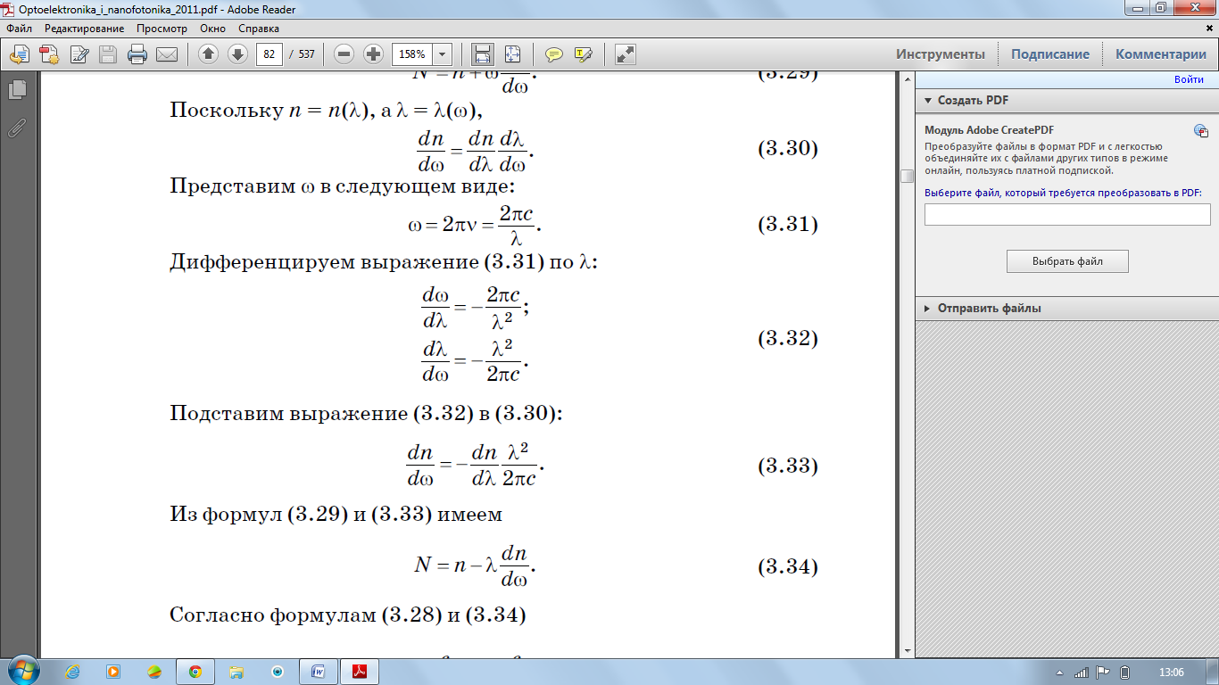This screenshot has width=1219, height=685.
Task: Show hidden system tray icons
Action: (1059, 673)
